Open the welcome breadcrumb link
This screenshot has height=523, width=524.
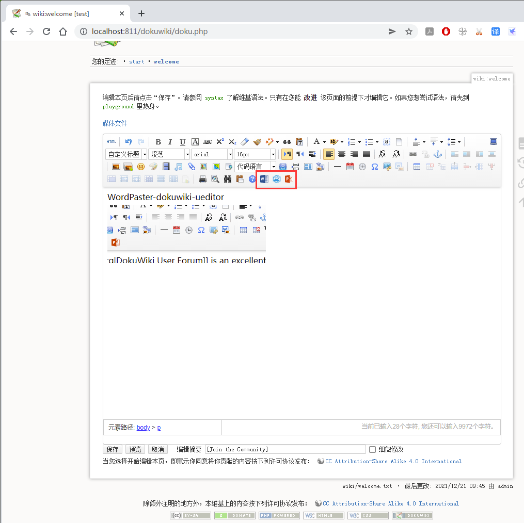166,62
